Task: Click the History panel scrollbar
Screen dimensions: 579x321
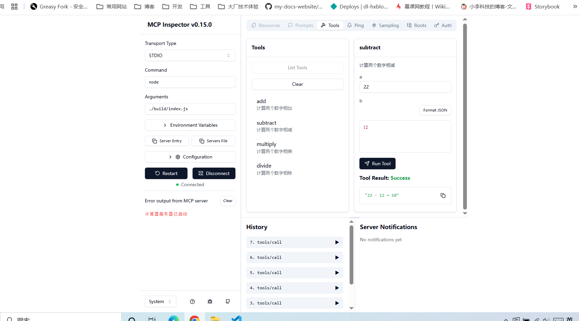Action: 351,255
